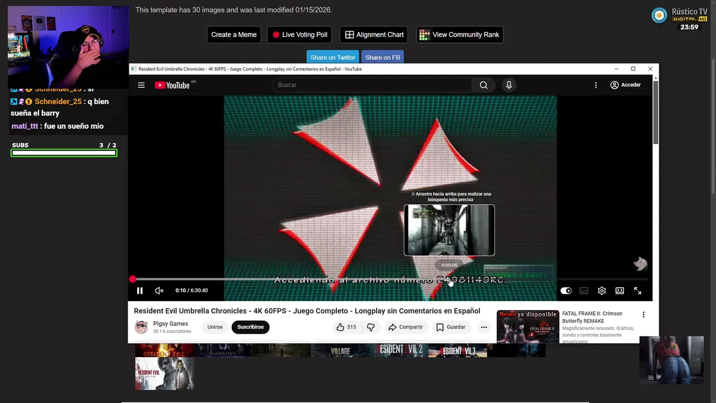
Task: Like the video with the thumbs up
Action: click(x=346, y=327)
